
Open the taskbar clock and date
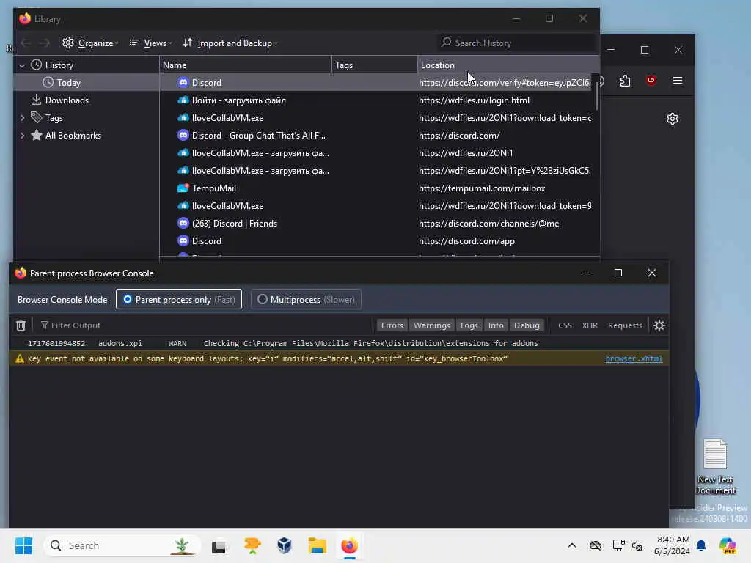[x=672, y=545]
